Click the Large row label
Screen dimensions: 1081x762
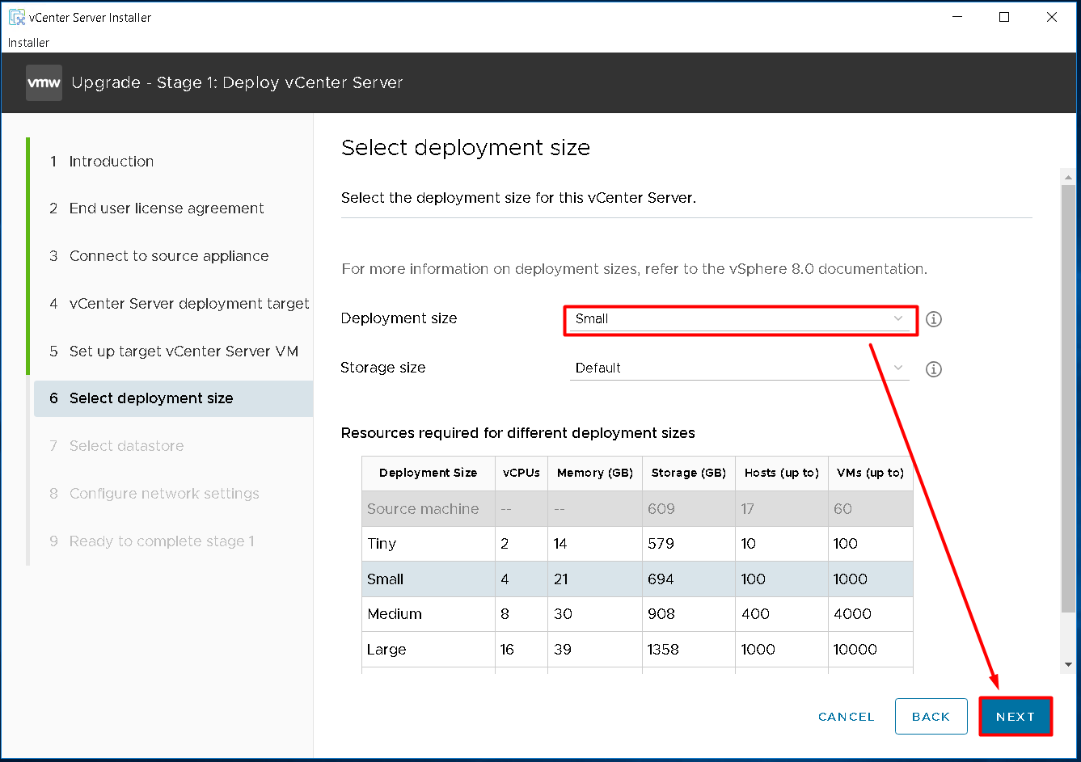pyautogui.click(x=386, y=650)
